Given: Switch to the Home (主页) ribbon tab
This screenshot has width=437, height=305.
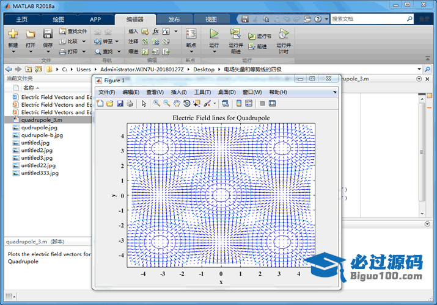Looking at the screenshot, I should (x=22, y=20).
